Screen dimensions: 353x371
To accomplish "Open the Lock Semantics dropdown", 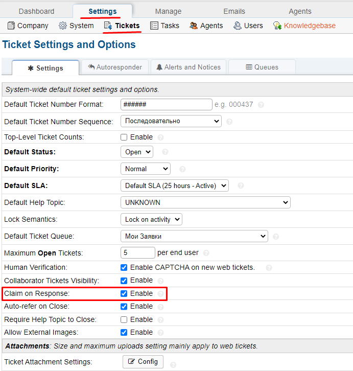I will 151,219.
